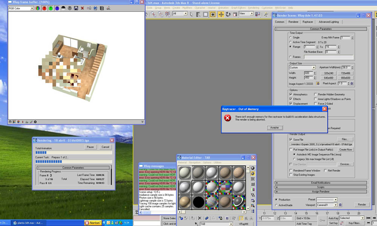Open the RGB Color channel dropdown
The height and width of the screenshot is (226, 377).
[21, 8]
